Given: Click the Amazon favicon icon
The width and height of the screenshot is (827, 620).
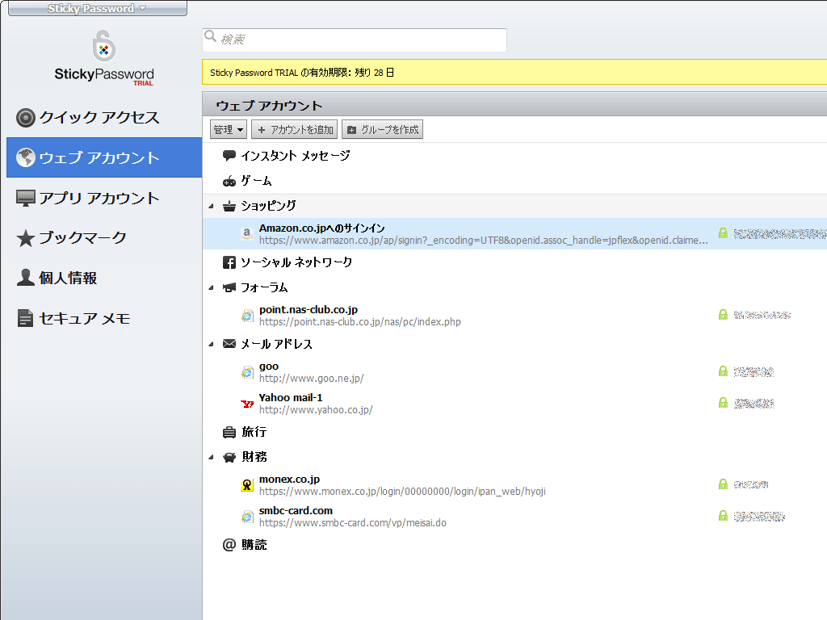Looking at the screenshot, I should click(x=247, y=233).
